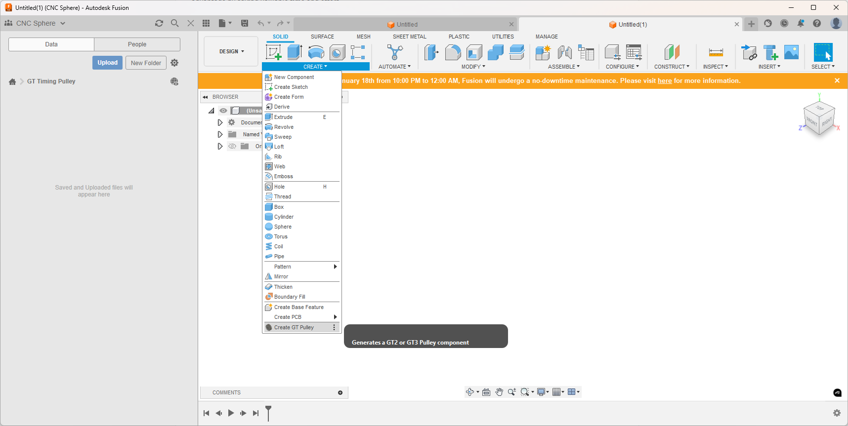Click the bolt icon in Insert group
The height and width of the screenshot is (426, 848).
pyautogui.click(x=770, y=52)
